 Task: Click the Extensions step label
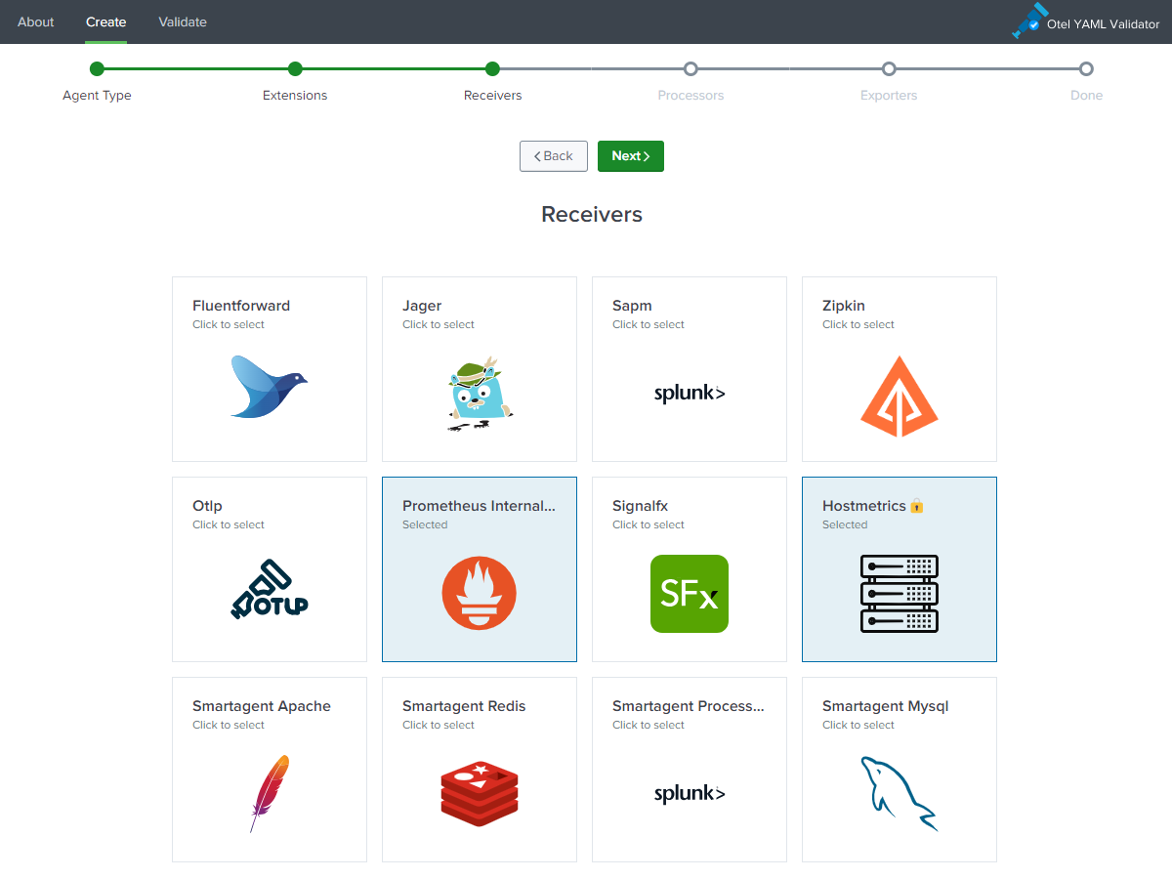click(295, 96)
